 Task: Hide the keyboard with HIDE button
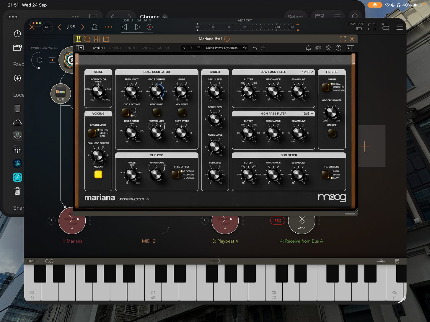click(x=33, y=261)
